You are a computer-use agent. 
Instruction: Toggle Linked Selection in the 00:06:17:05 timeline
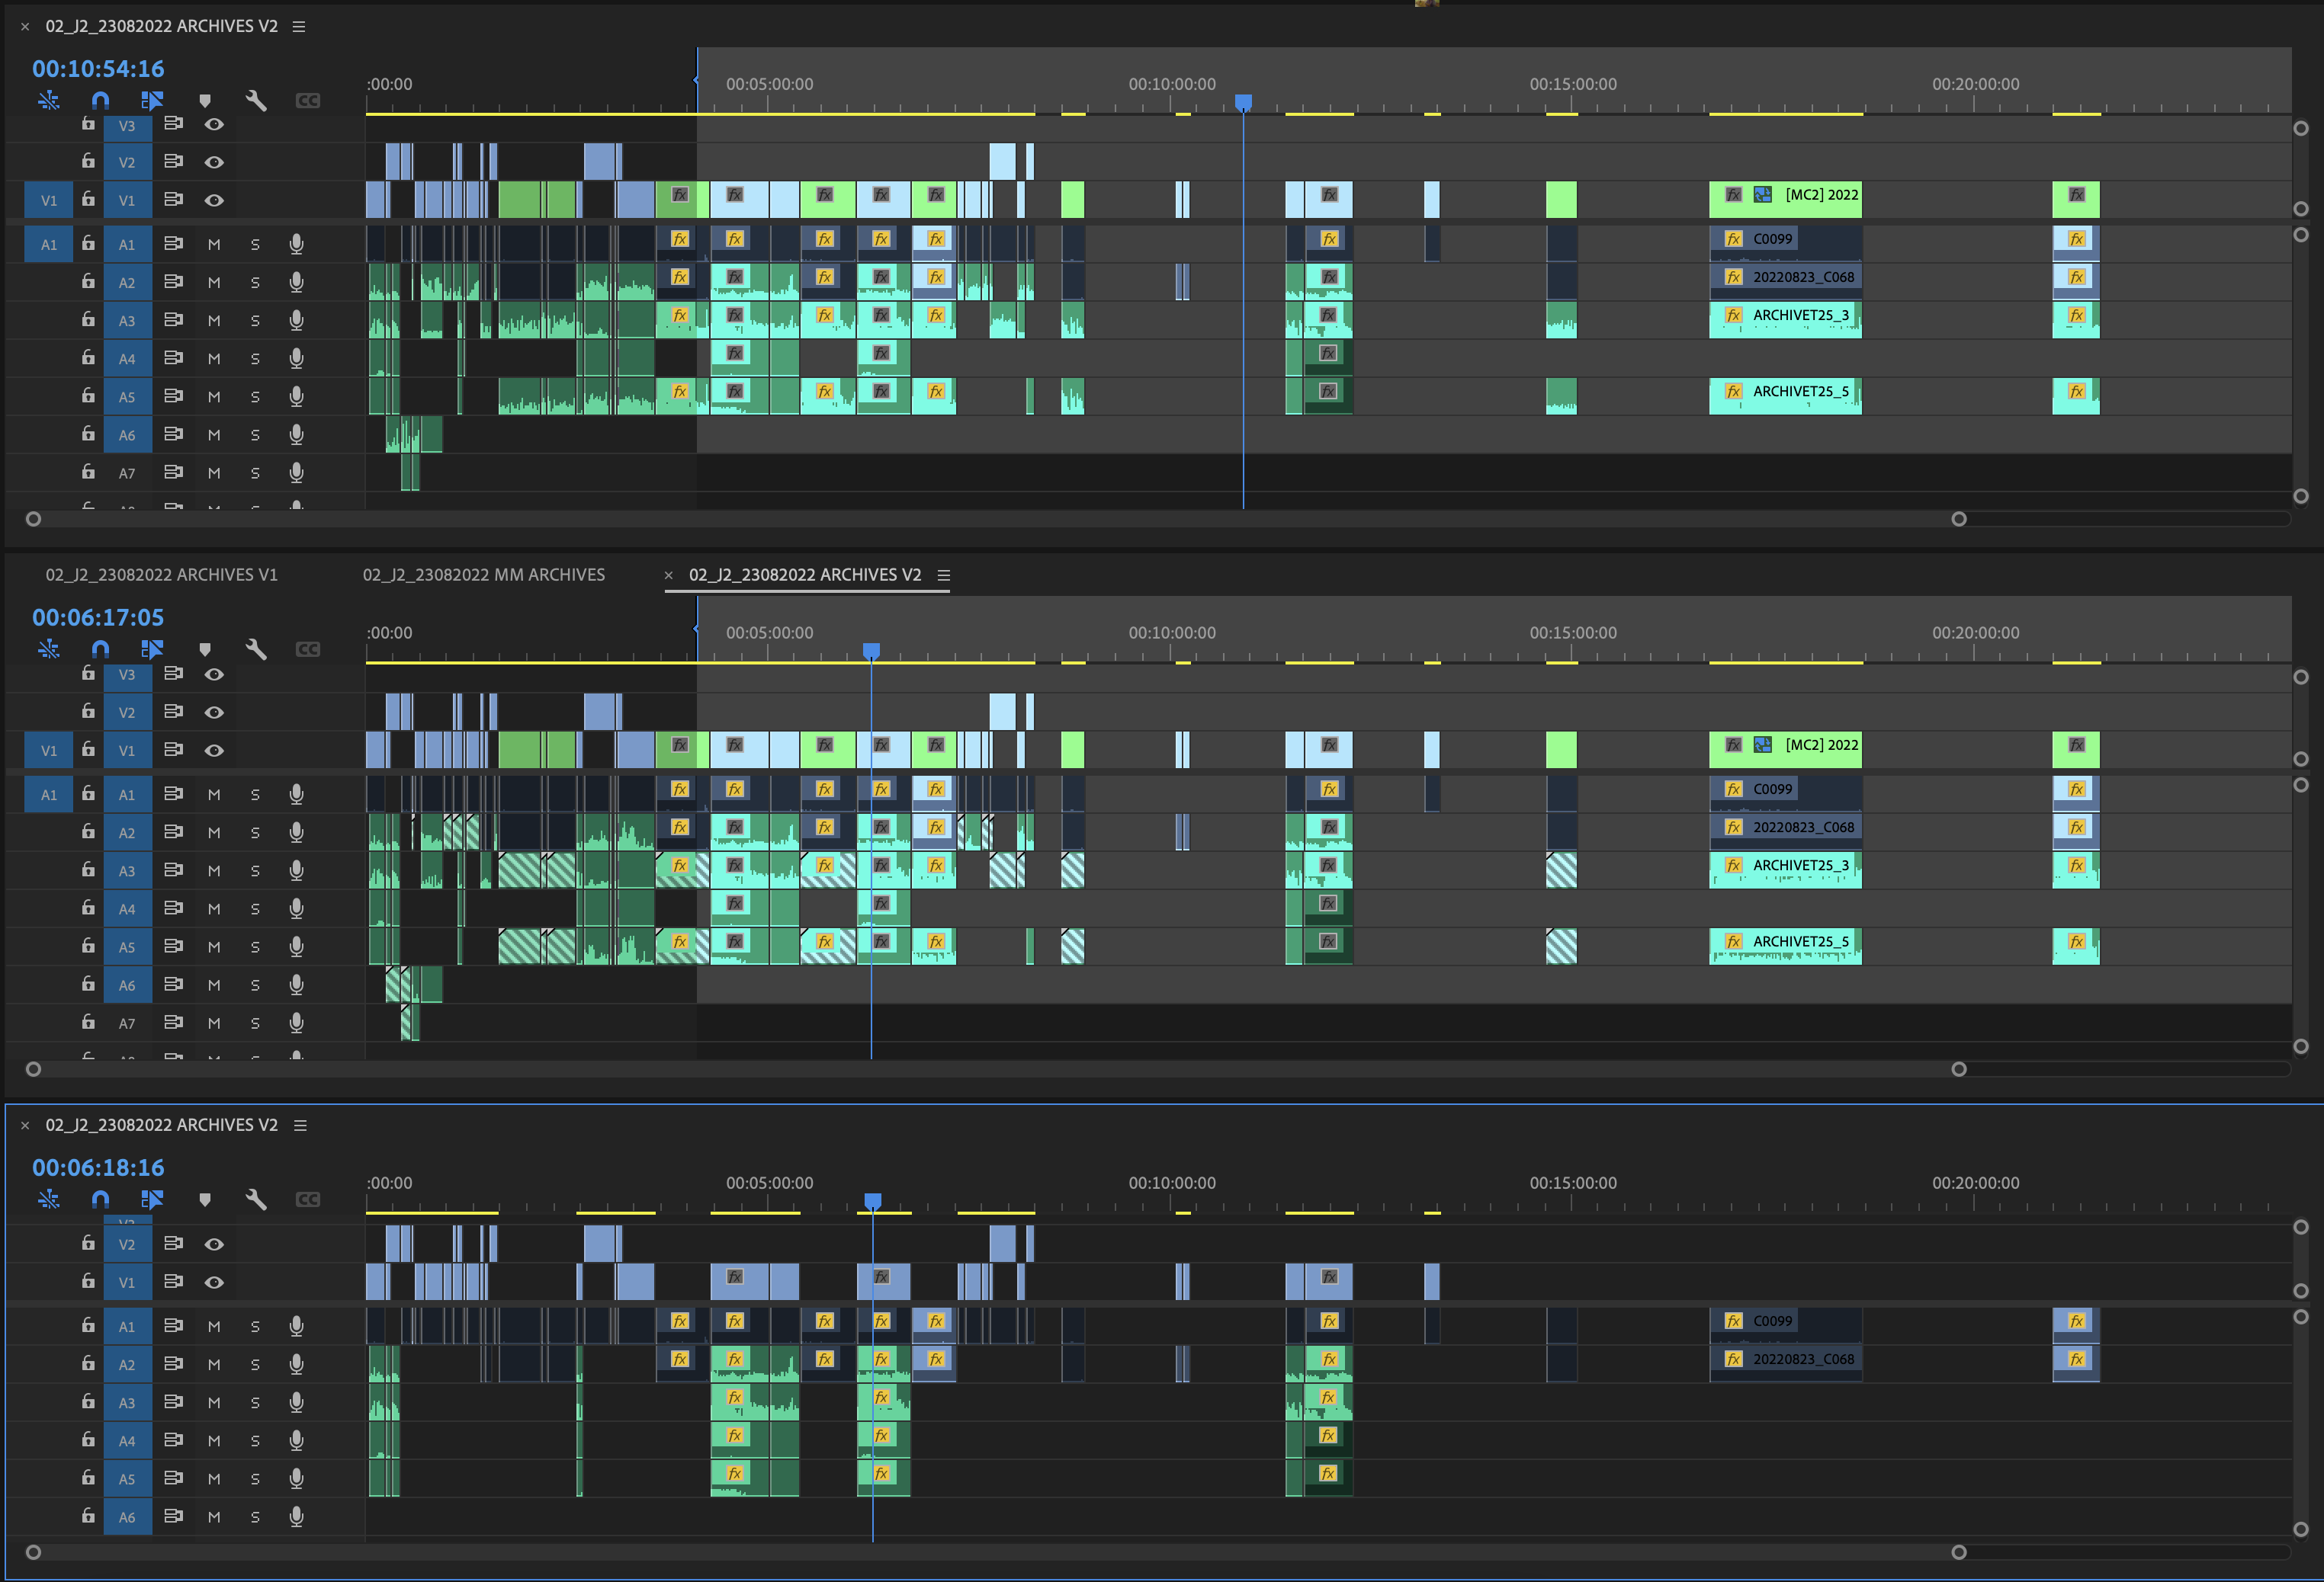tap(152, 649)
